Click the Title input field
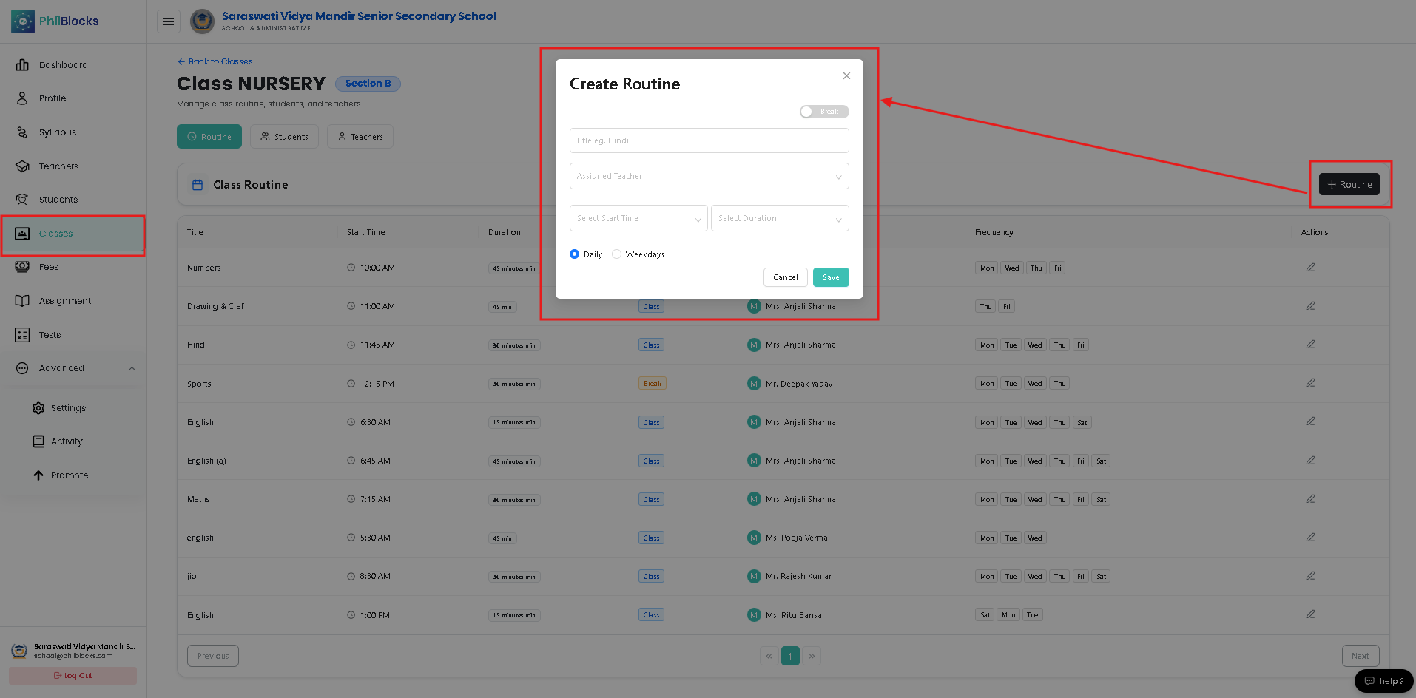This screenshot has height=698, width=1416. [x=709, y=140]
